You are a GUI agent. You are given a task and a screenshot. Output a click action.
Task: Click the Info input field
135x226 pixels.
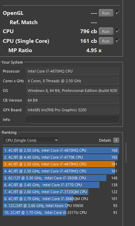(73, 120)
